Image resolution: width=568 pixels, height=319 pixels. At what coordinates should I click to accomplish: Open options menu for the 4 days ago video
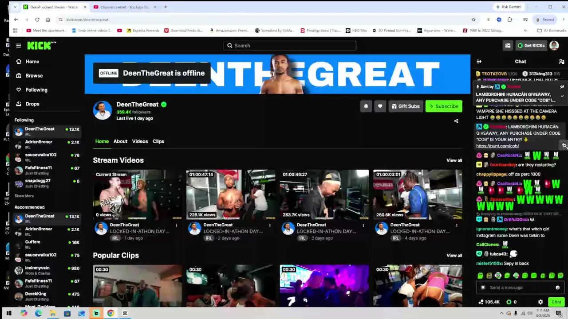[x=457, y=226]
